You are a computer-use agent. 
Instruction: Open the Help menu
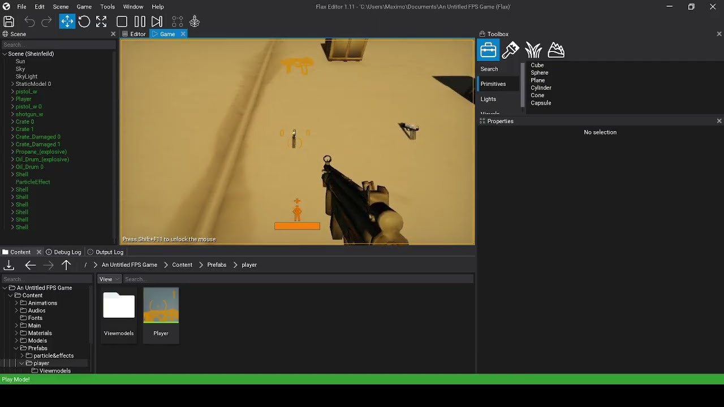(158, 7)
